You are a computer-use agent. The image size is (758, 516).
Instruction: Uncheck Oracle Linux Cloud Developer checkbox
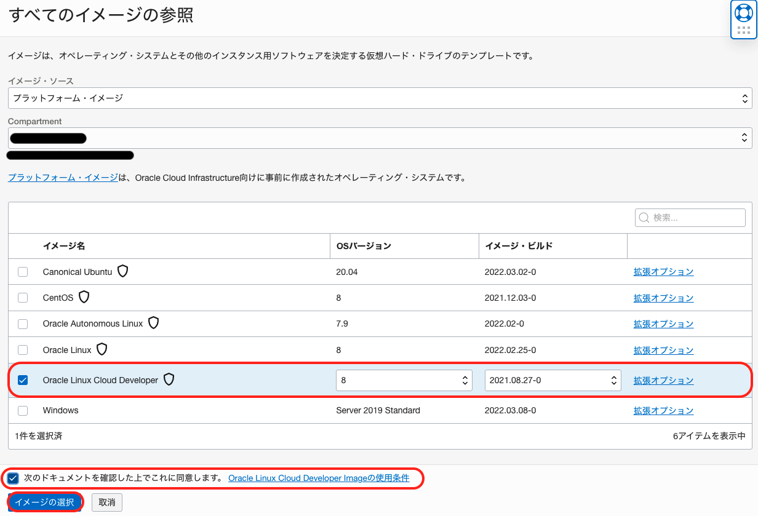23,380
